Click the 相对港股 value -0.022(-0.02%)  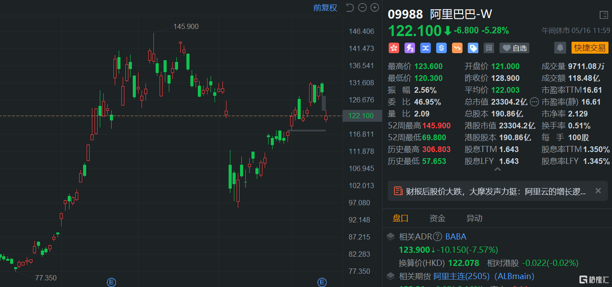click(550, 263)
